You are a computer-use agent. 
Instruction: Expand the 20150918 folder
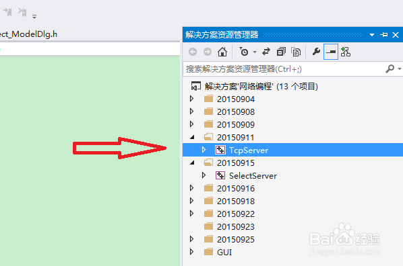192,201
